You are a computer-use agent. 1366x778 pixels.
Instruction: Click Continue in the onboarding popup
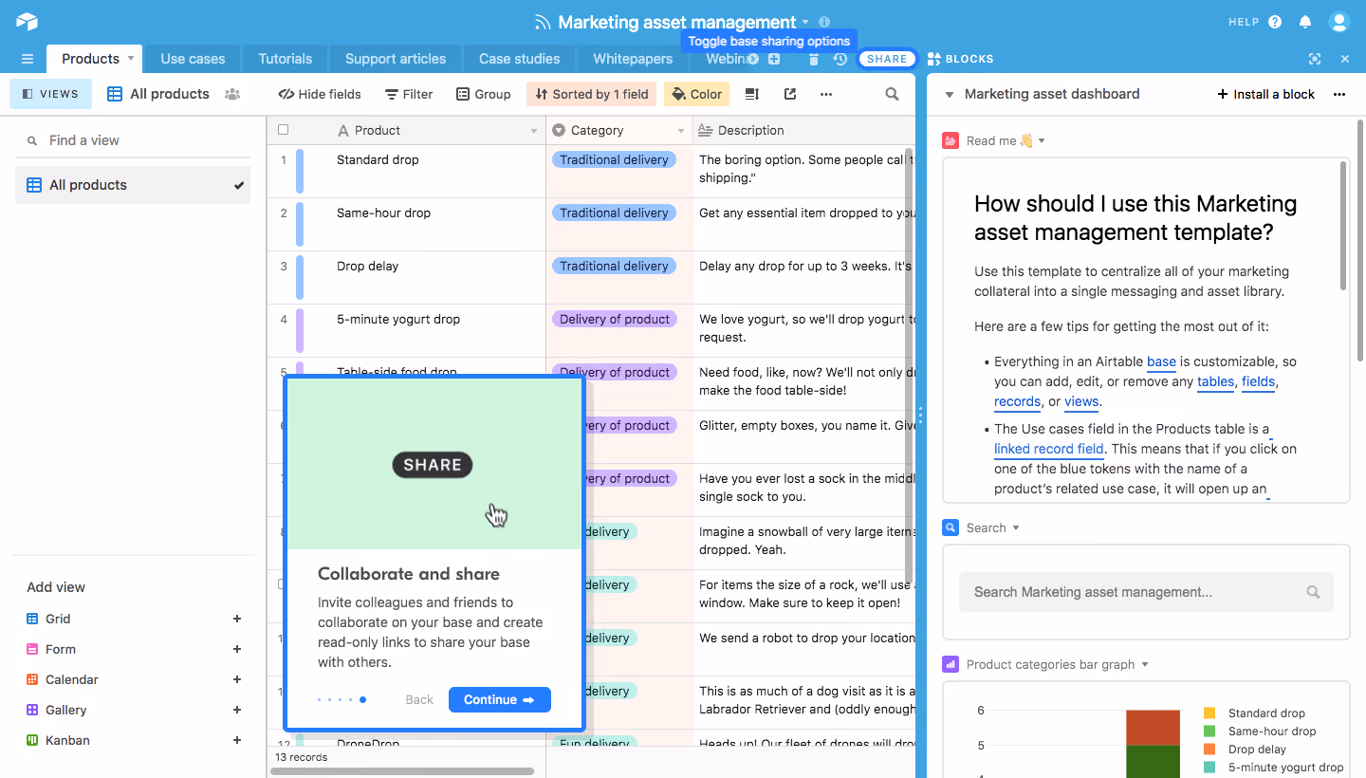pos(500,699)
